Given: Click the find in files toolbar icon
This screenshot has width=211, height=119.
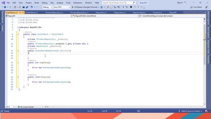Looking at the screenshot, I should [108, 7].
